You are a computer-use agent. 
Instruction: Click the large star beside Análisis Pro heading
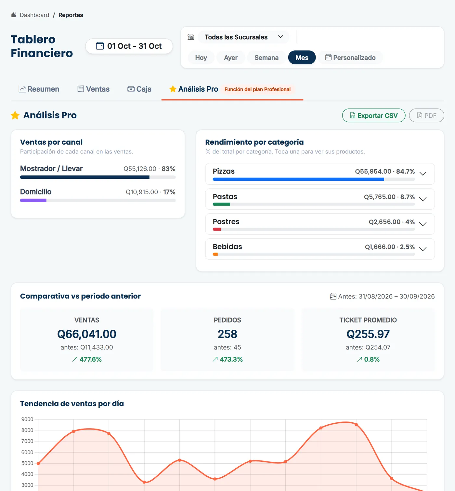click(x=15, y=115)
